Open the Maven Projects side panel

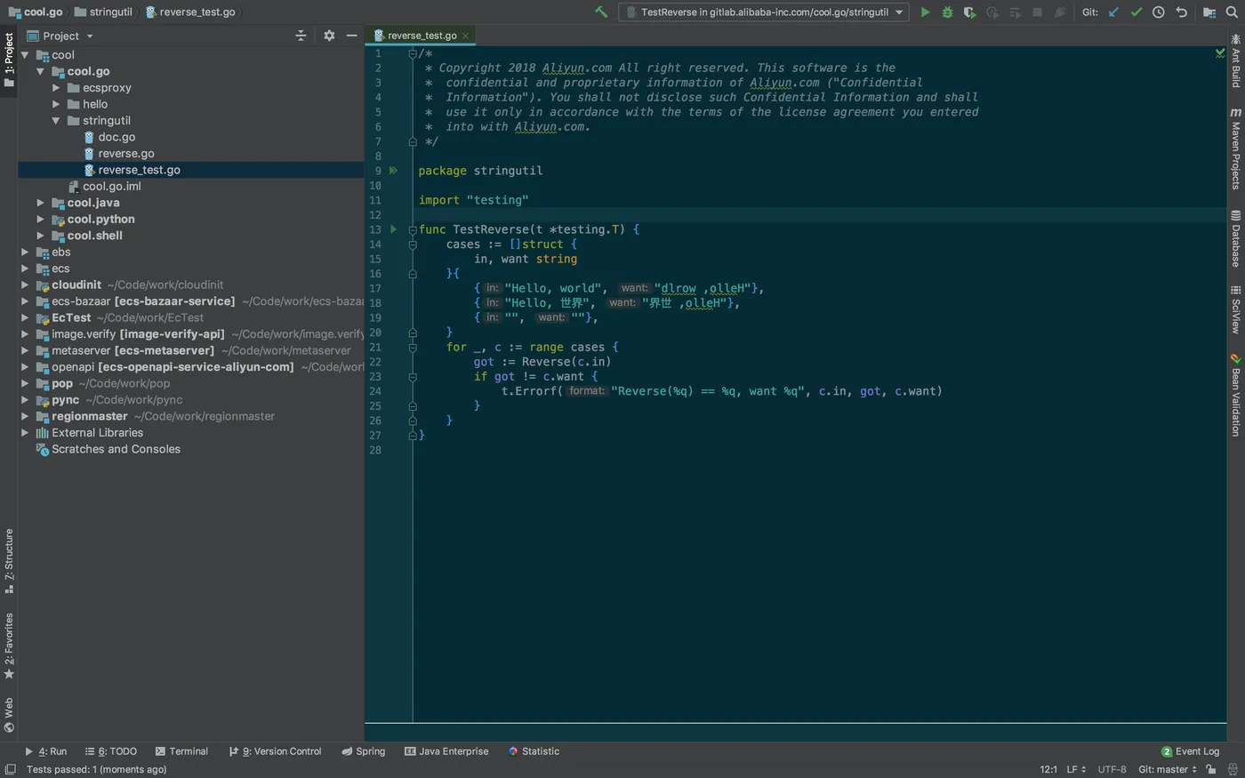(1235, 148)
